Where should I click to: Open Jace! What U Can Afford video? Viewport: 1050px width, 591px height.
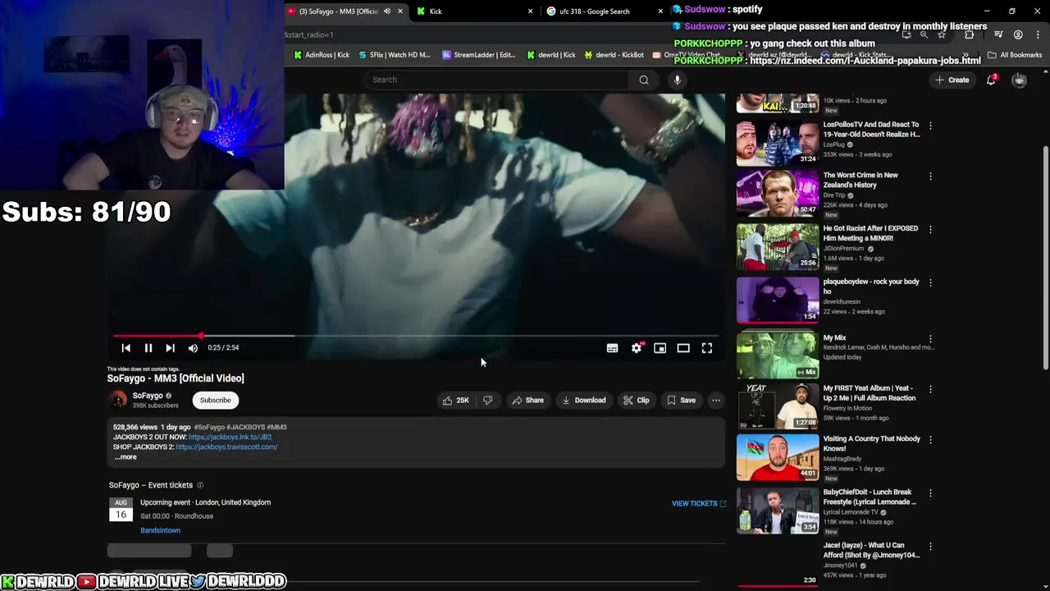coord(871,550)
